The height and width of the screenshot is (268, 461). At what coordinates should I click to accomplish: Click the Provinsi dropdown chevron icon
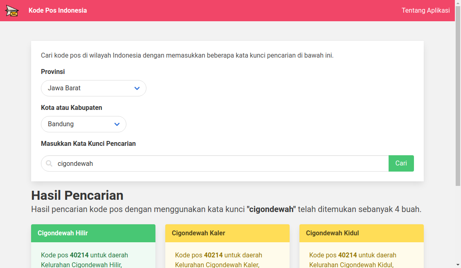[x=137, y=88]
